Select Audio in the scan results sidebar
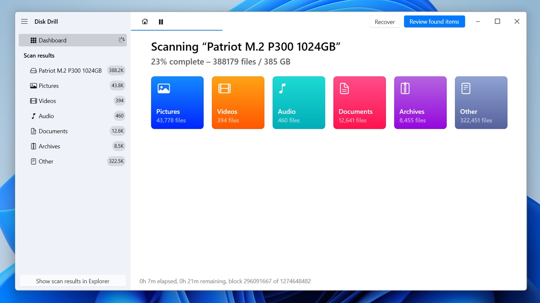The width and height of the screenshot is (540, 303). click(73, 116)
